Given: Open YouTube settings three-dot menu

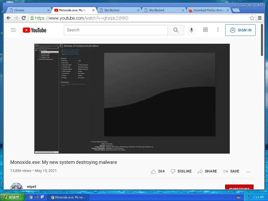Looking at the screenshot, I should (218, 30).
